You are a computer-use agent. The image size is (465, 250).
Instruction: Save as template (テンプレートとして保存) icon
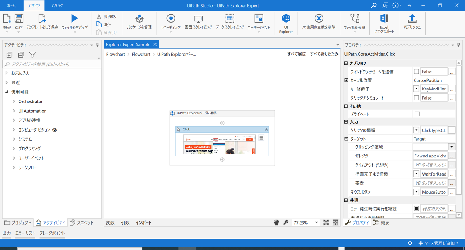[42, 19]
